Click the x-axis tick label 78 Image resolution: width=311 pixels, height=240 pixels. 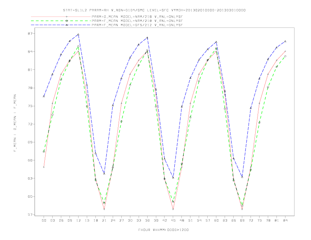(x=268, y=220)
